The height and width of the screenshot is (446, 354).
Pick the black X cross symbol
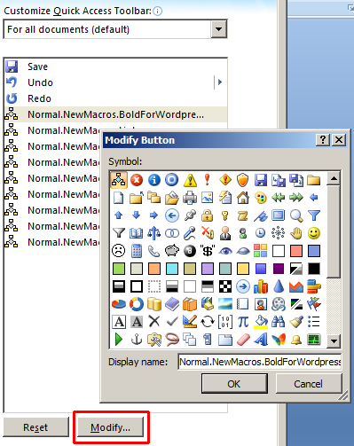pos(154,322)
